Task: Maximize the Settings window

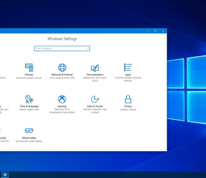Action: coord(155,31)
